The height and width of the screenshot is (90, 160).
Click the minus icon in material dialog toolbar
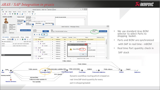point(37,34)
